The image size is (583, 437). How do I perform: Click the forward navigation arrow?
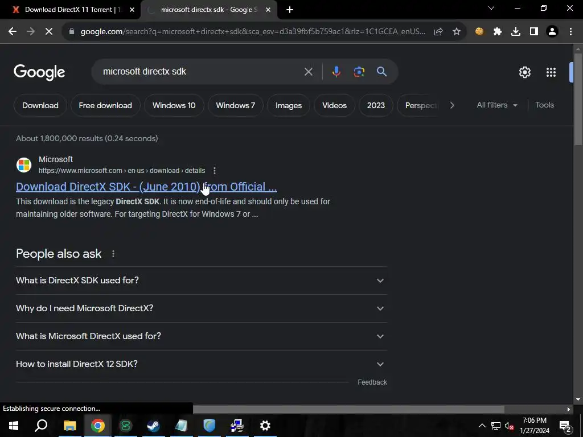coord(31,32)
